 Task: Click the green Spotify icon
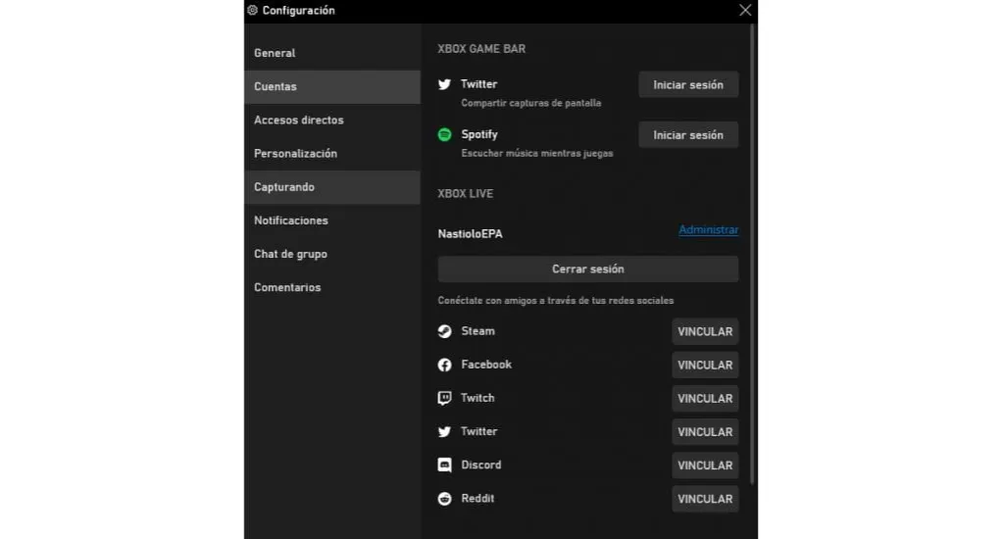(444, 134)
